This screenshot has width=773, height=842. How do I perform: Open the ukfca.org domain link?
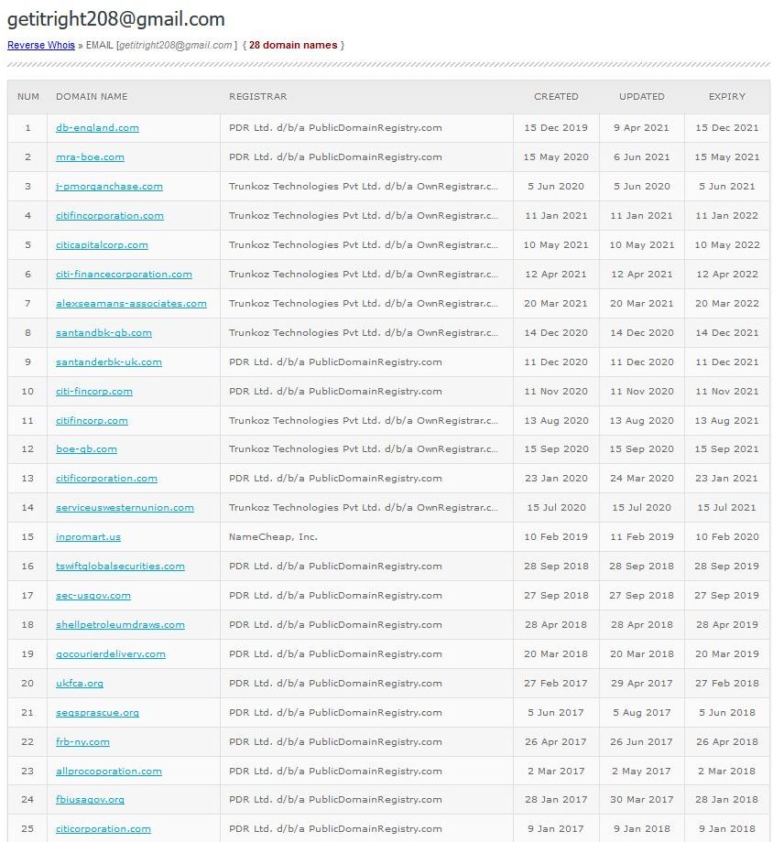[x=80, y=684]
